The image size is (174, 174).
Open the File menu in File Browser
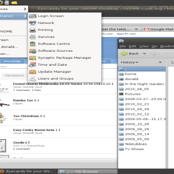pos(123,46)
